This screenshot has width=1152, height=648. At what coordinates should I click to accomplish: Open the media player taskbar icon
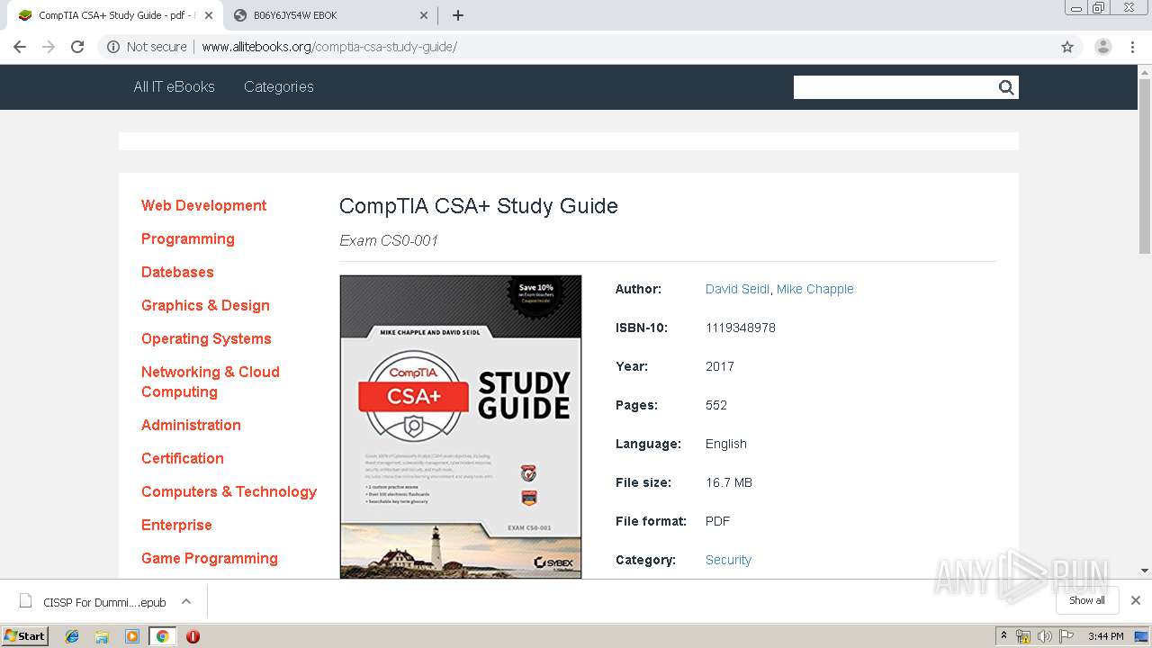(x=132, y=636)
